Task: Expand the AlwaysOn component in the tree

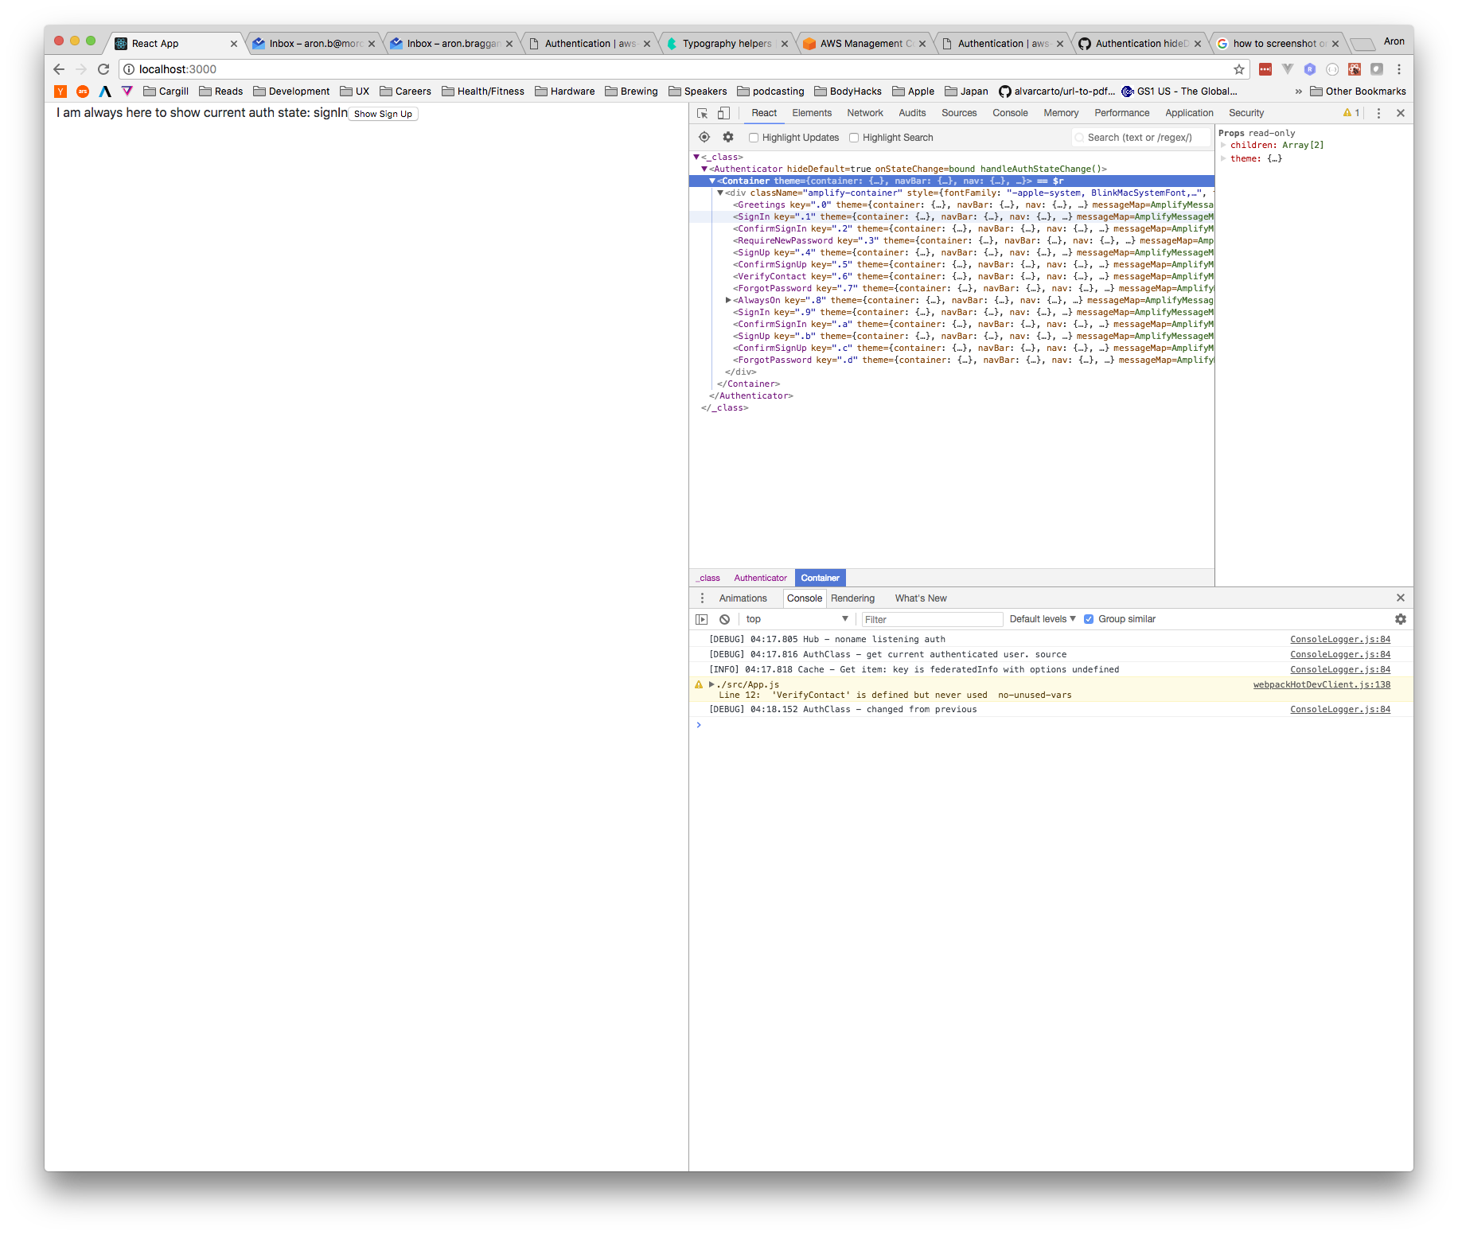Action: [x=728, y=300]
